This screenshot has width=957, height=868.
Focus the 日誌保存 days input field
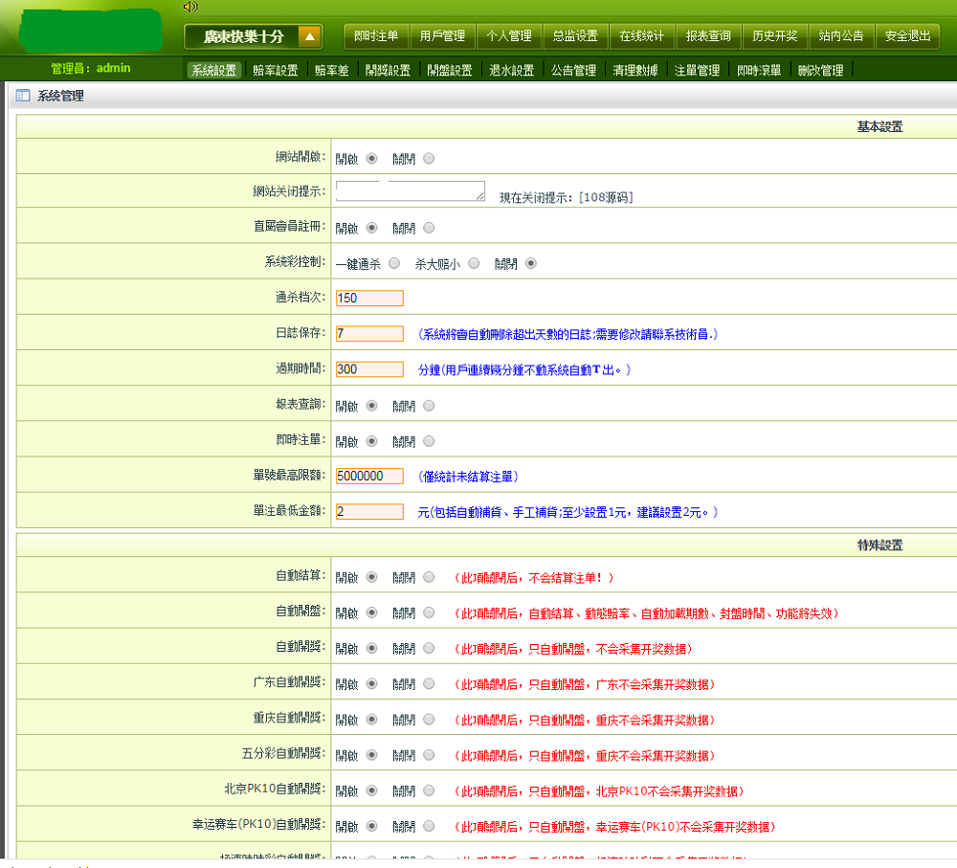click(x=369, y=334)
